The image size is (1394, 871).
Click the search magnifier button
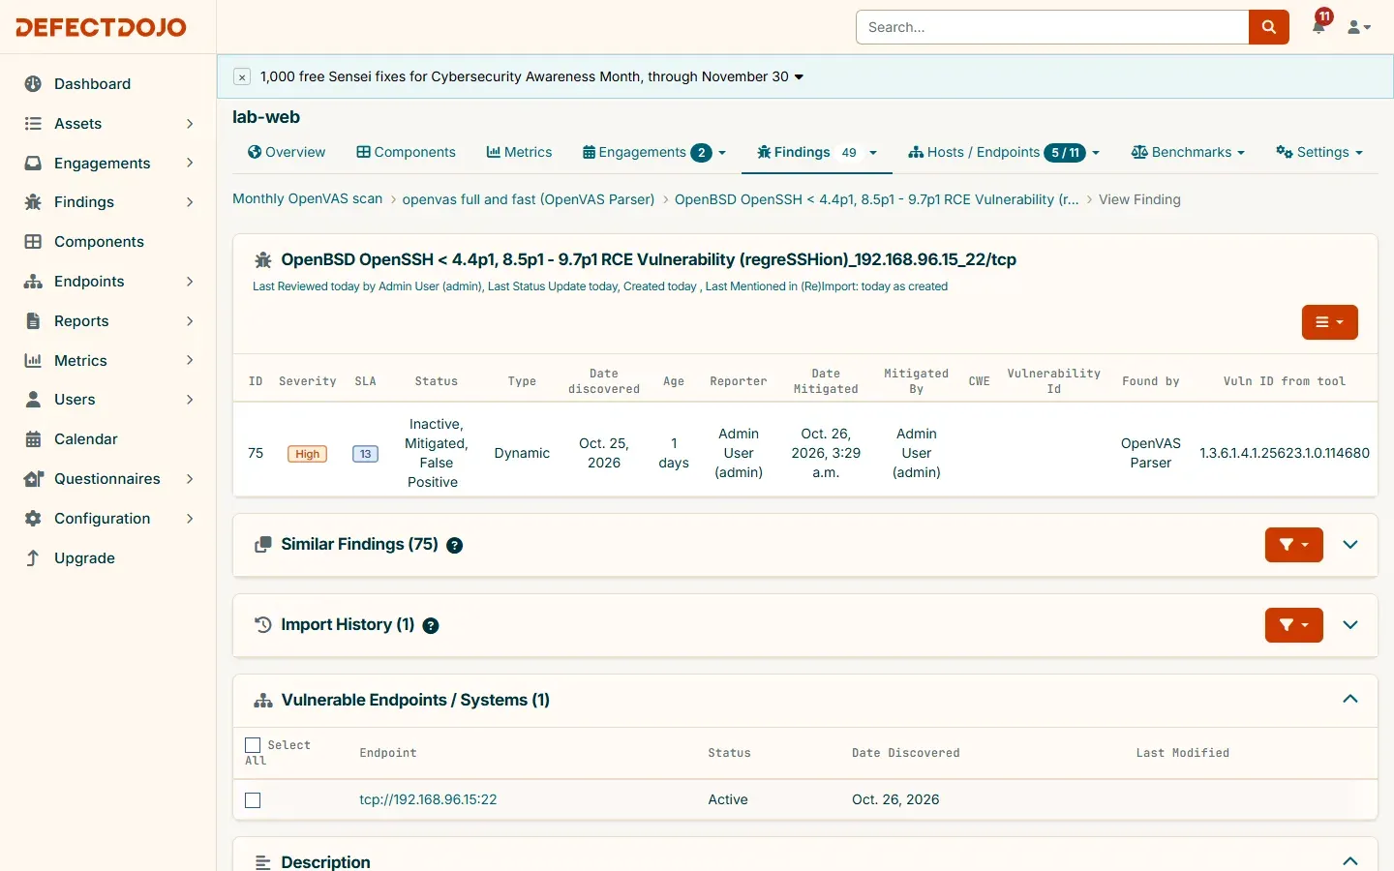[x=1268, y=27]
